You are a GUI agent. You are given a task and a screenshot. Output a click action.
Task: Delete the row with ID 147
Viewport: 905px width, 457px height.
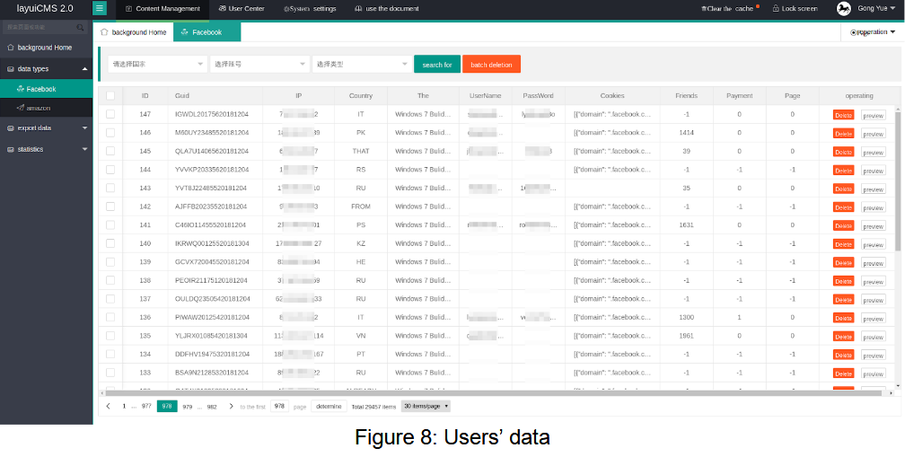click(843, 115)
